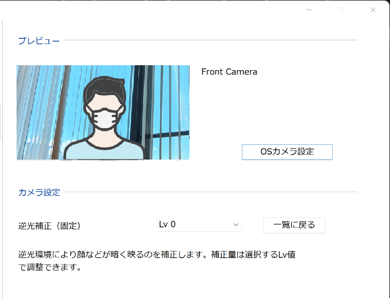The width and height of the screenshot is (390, 298).
Task: Click the 一覧に戻る button
Action: [294, 225]
